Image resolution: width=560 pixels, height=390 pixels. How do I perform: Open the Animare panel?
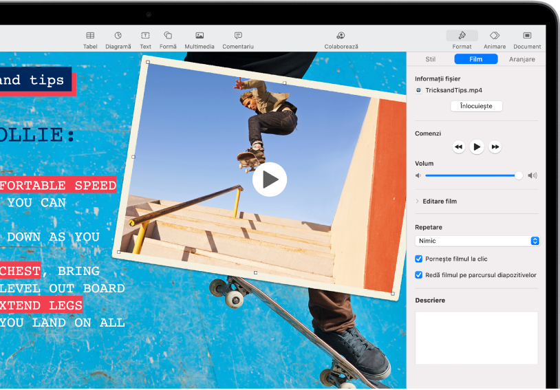[x=494, y=36]
